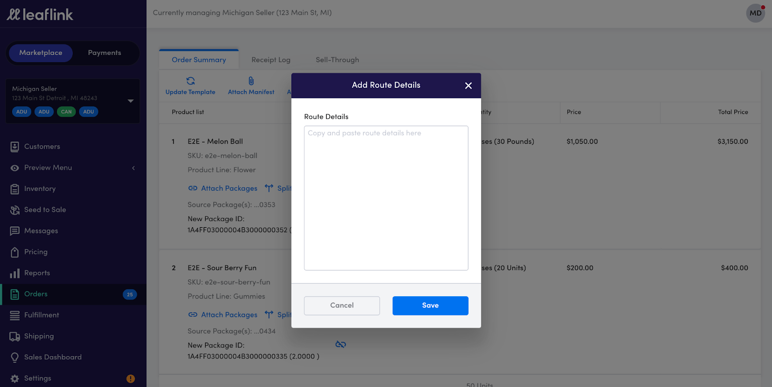Viewport: 772px width, 387px height.
Task: Click the first ADU license badge
Action: pyautogui.click(x=22, y=111)
